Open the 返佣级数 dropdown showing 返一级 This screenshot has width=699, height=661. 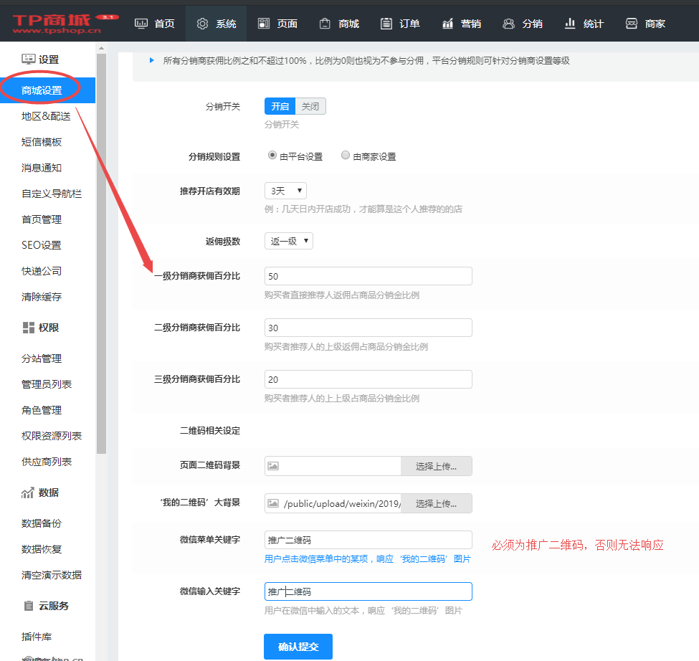point(288,241)
